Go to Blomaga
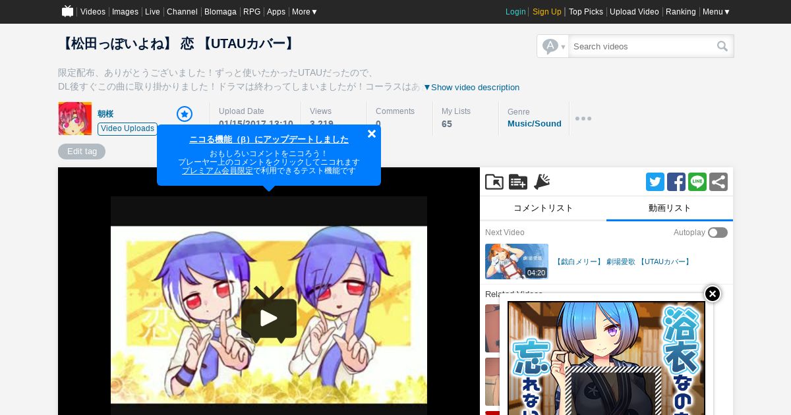Screen dimensions: 791x415 (x=220, y=12)
